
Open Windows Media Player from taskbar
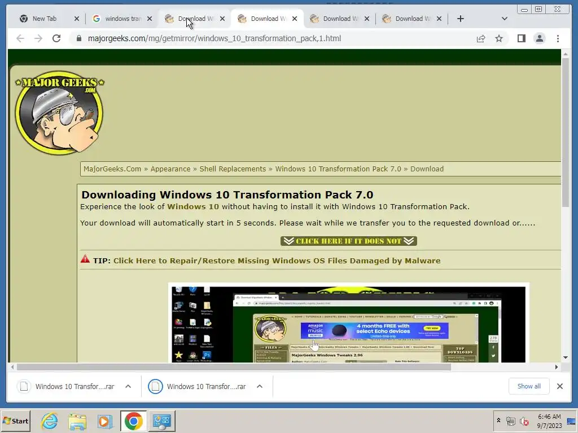tap(104, 421)
